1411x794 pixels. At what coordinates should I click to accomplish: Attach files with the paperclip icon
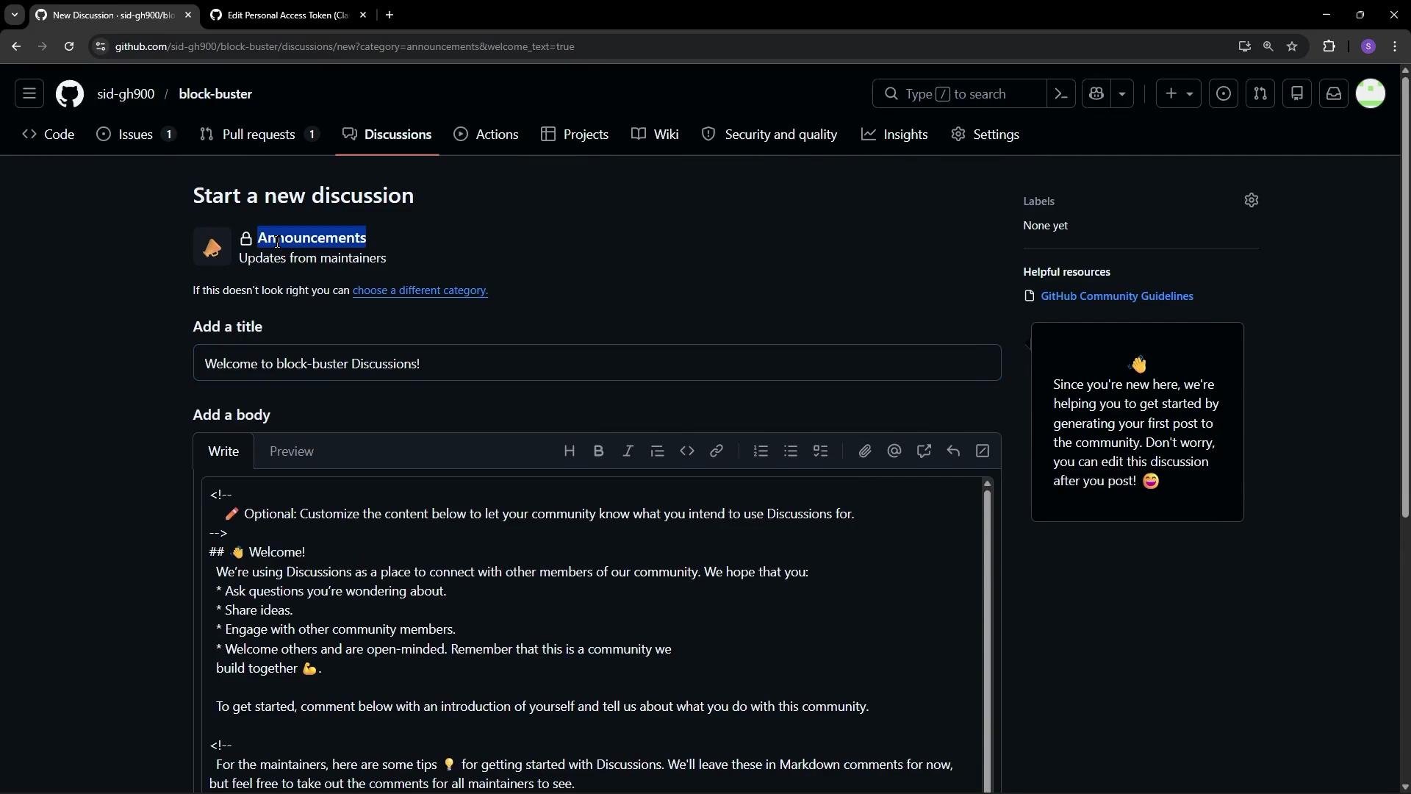tap(864, 451)
